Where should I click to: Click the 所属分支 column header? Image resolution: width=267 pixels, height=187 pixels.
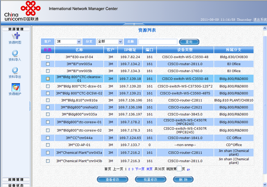(x=234, y=50)
